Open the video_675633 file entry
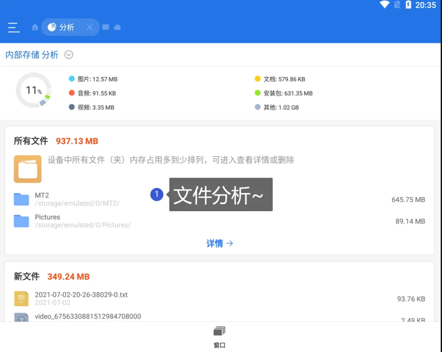 (88, 316)
